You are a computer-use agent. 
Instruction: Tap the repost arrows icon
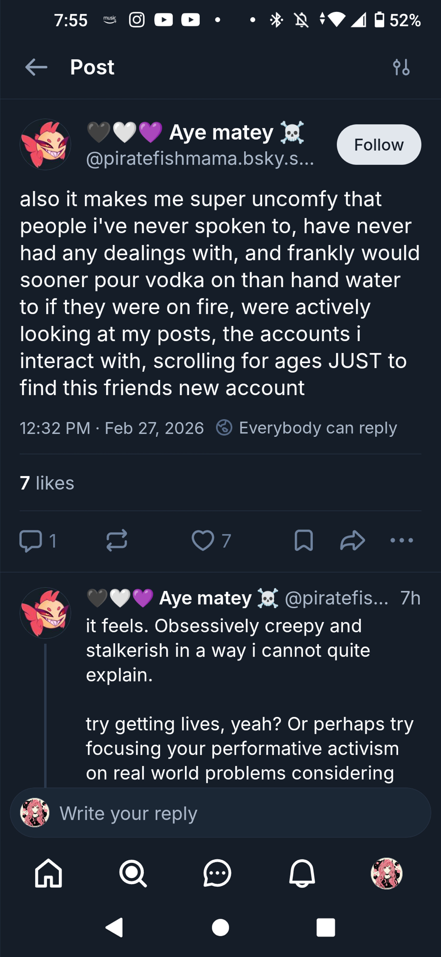(117, 541)
